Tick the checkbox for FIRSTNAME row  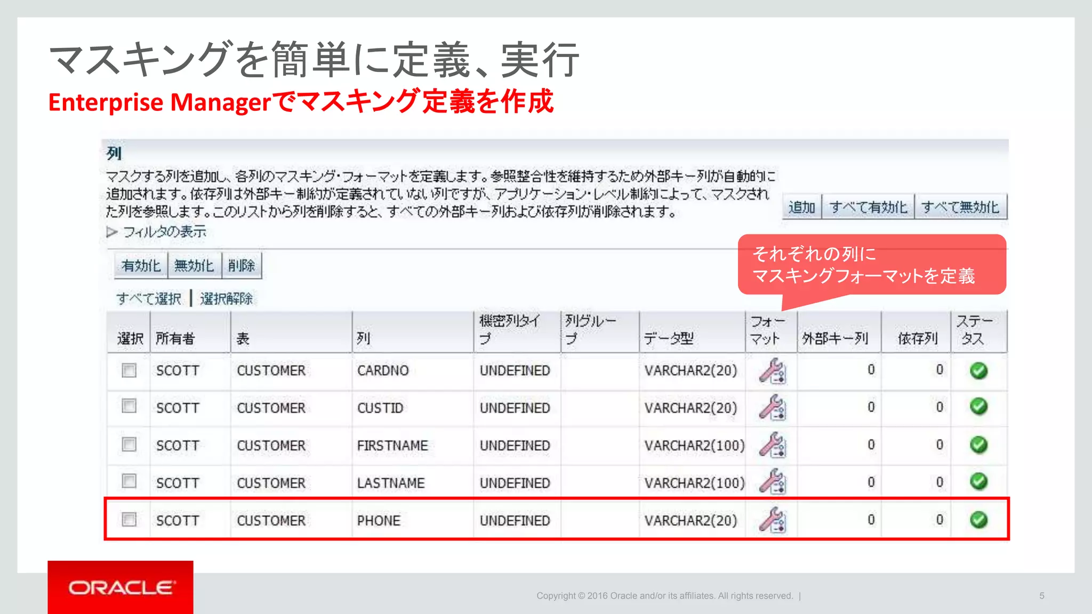click(129, 444)
